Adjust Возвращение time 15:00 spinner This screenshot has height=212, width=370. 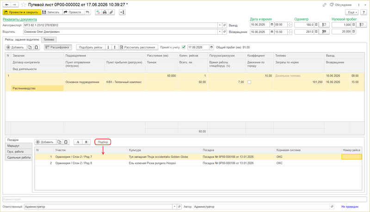pyautogui.click(x=290, y=31)
